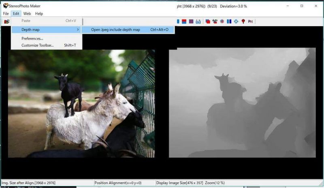Click the blue snowflake toolbar icon
Viewport: 324px width, 188px height.
point(236,21)
